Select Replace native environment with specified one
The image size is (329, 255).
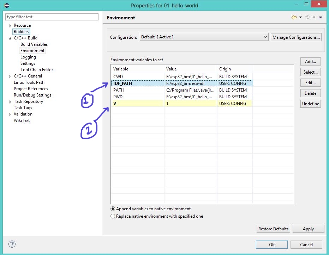pyautogui.click(x=113, y=216)
